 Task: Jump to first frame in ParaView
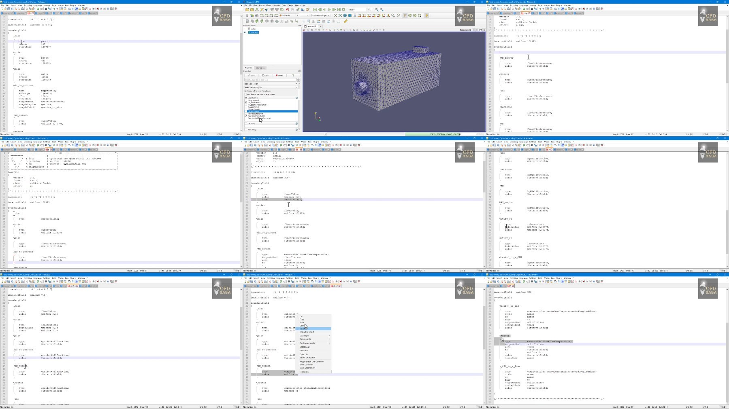315,9
